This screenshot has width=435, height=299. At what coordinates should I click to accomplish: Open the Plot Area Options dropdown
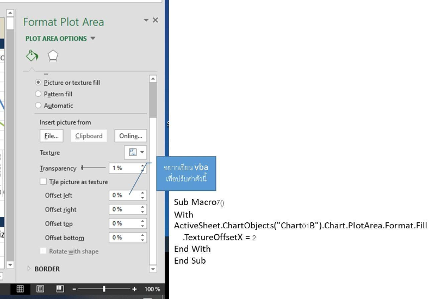60,39
